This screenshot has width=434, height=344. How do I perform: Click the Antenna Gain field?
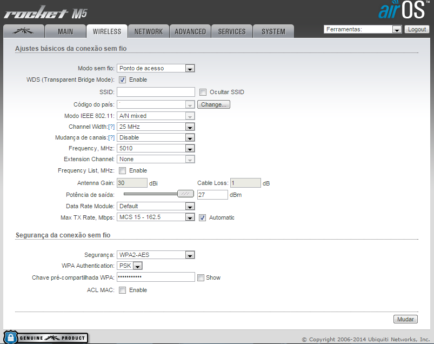point(132,183)
